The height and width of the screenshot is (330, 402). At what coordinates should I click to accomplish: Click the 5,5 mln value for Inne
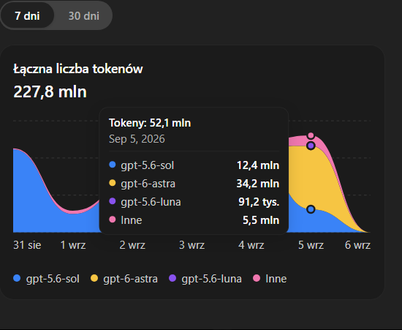tap(261, 220)
